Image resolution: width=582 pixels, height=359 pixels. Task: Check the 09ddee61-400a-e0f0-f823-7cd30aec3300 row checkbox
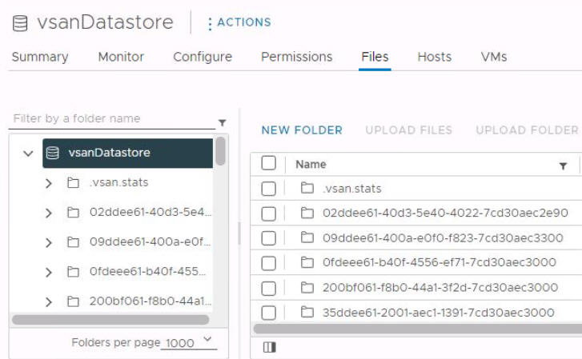[268, 238]
